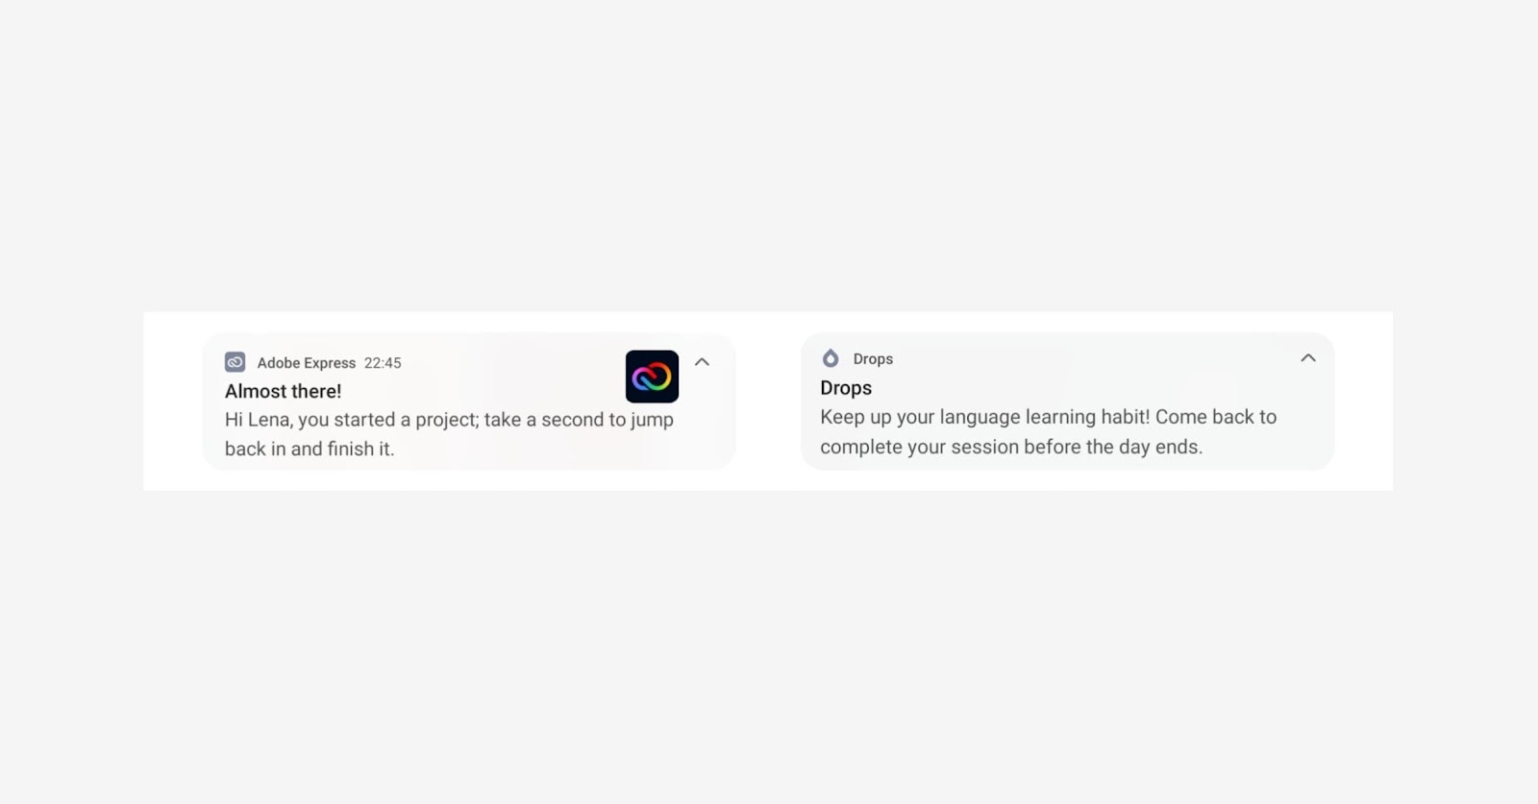Click the Drops droplet app icon
The width and height of the screenshot is (1538, 804).
point(831,358)
